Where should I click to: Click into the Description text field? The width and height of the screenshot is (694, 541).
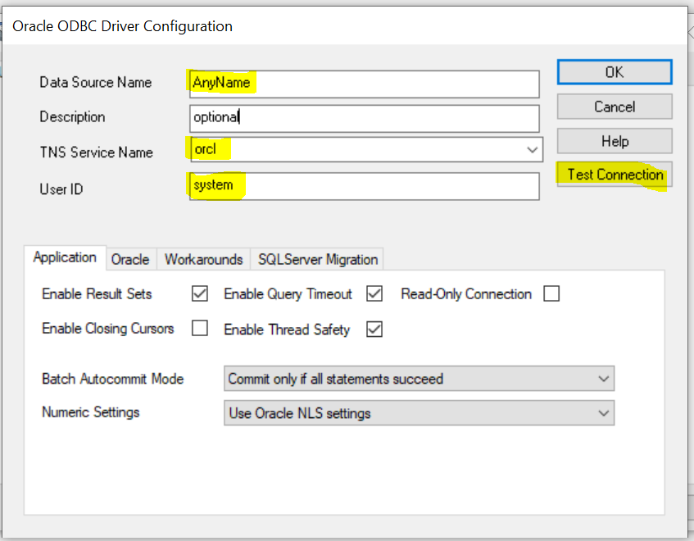365,118
